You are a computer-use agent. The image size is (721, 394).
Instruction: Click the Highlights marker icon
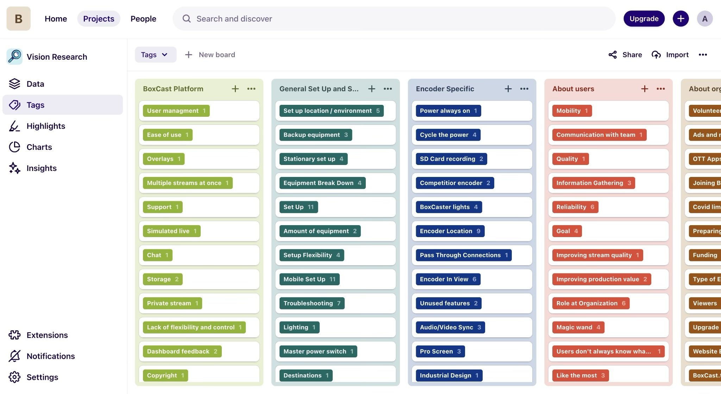tap(14, 126)
